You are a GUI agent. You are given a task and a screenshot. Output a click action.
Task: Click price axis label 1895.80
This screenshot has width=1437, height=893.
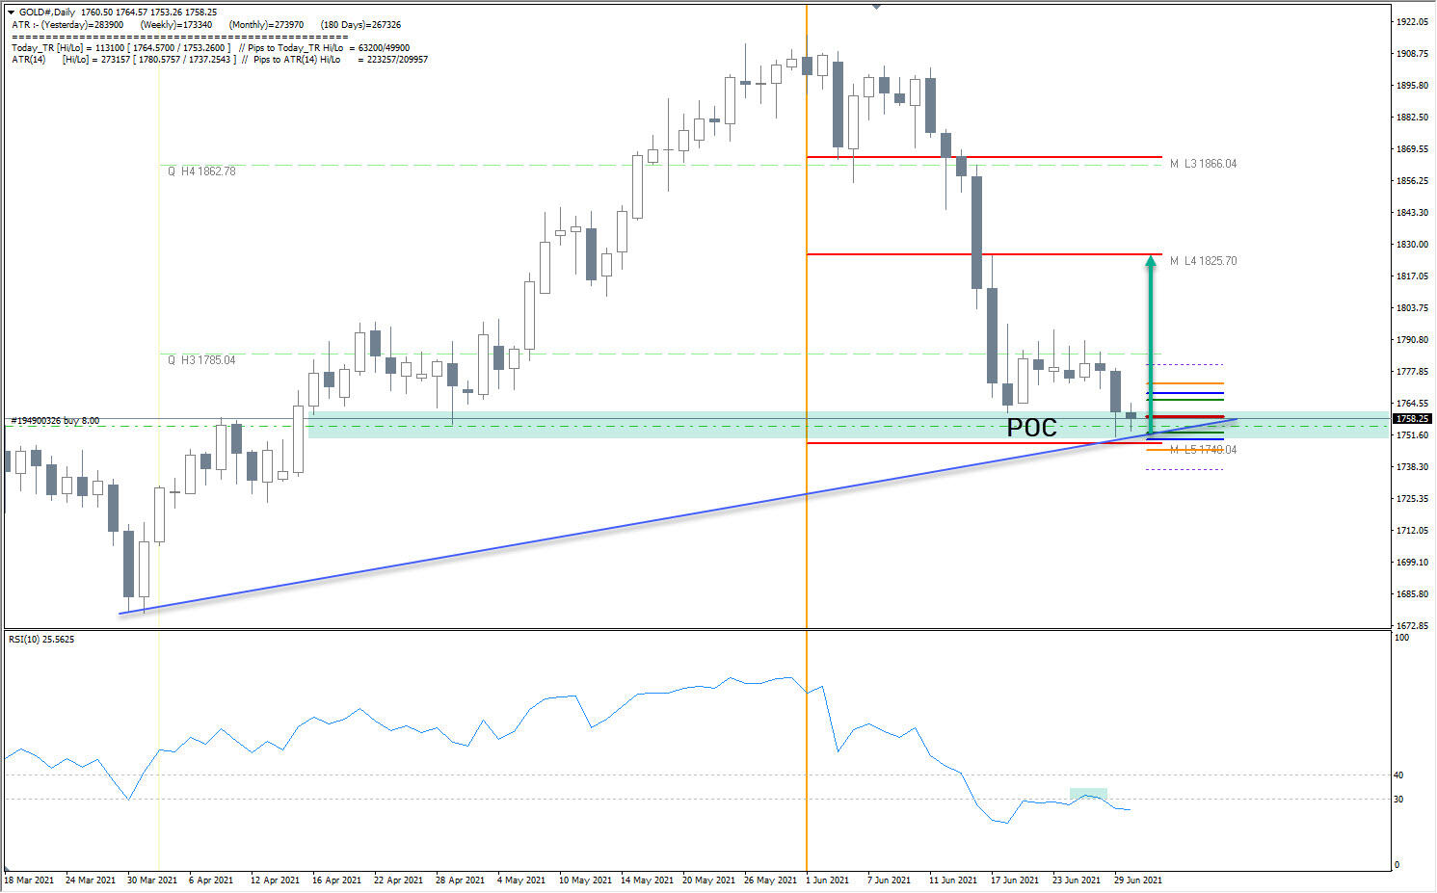1412,86
